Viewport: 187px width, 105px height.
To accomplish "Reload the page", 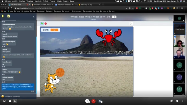I will (x=8, y=8).
